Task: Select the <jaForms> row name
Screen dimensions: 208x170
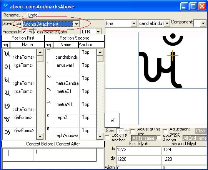Action: 23,117
